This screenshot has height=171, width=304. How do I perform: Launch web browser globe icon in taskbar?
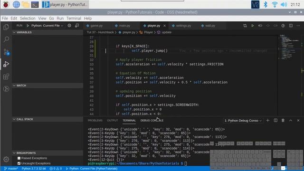pos(16,4)
